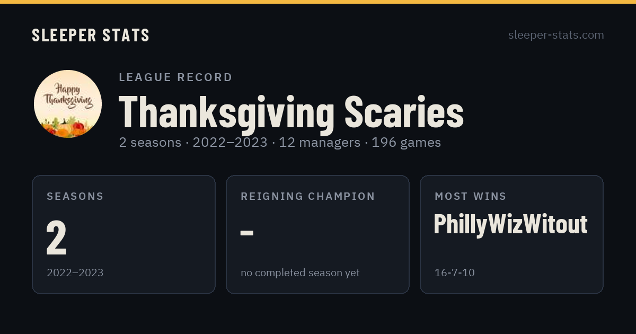Click the SEASONS card heading
This screenshot has height=334, width=636.
75,196
